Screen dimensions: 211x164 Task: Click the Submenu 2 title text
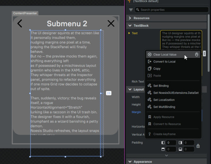pyautogui.click(x=67, y=23)
